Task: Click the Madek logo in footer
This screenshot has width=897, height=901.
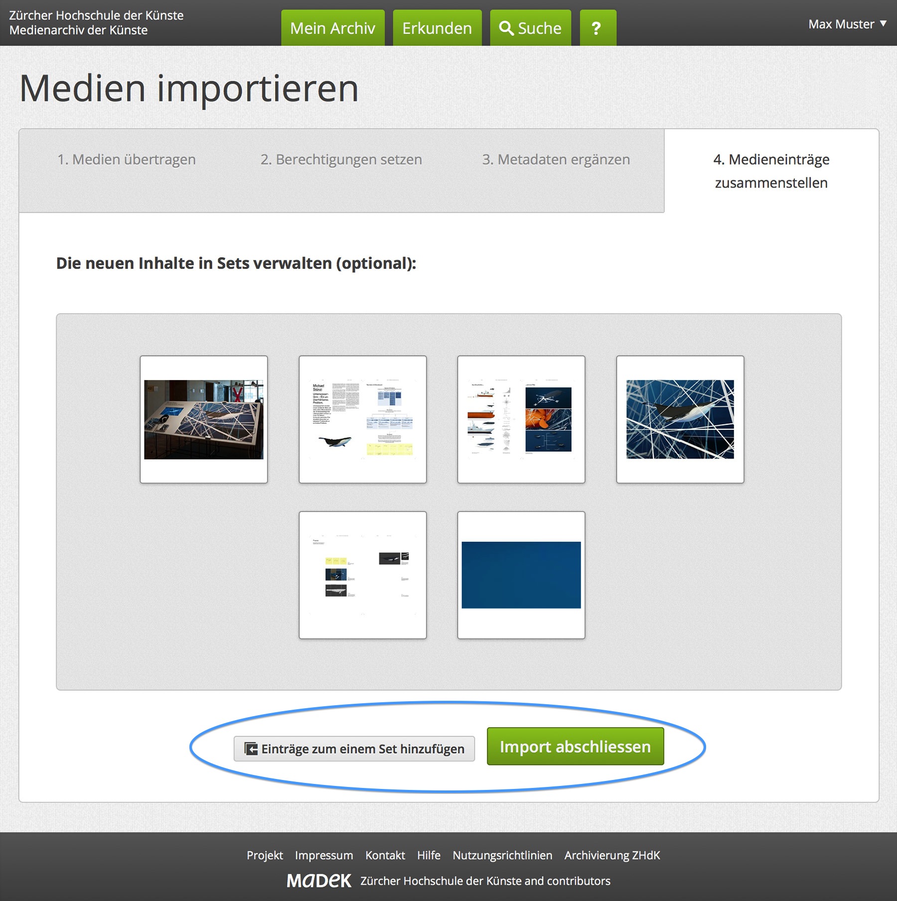Action: [319, 881]
